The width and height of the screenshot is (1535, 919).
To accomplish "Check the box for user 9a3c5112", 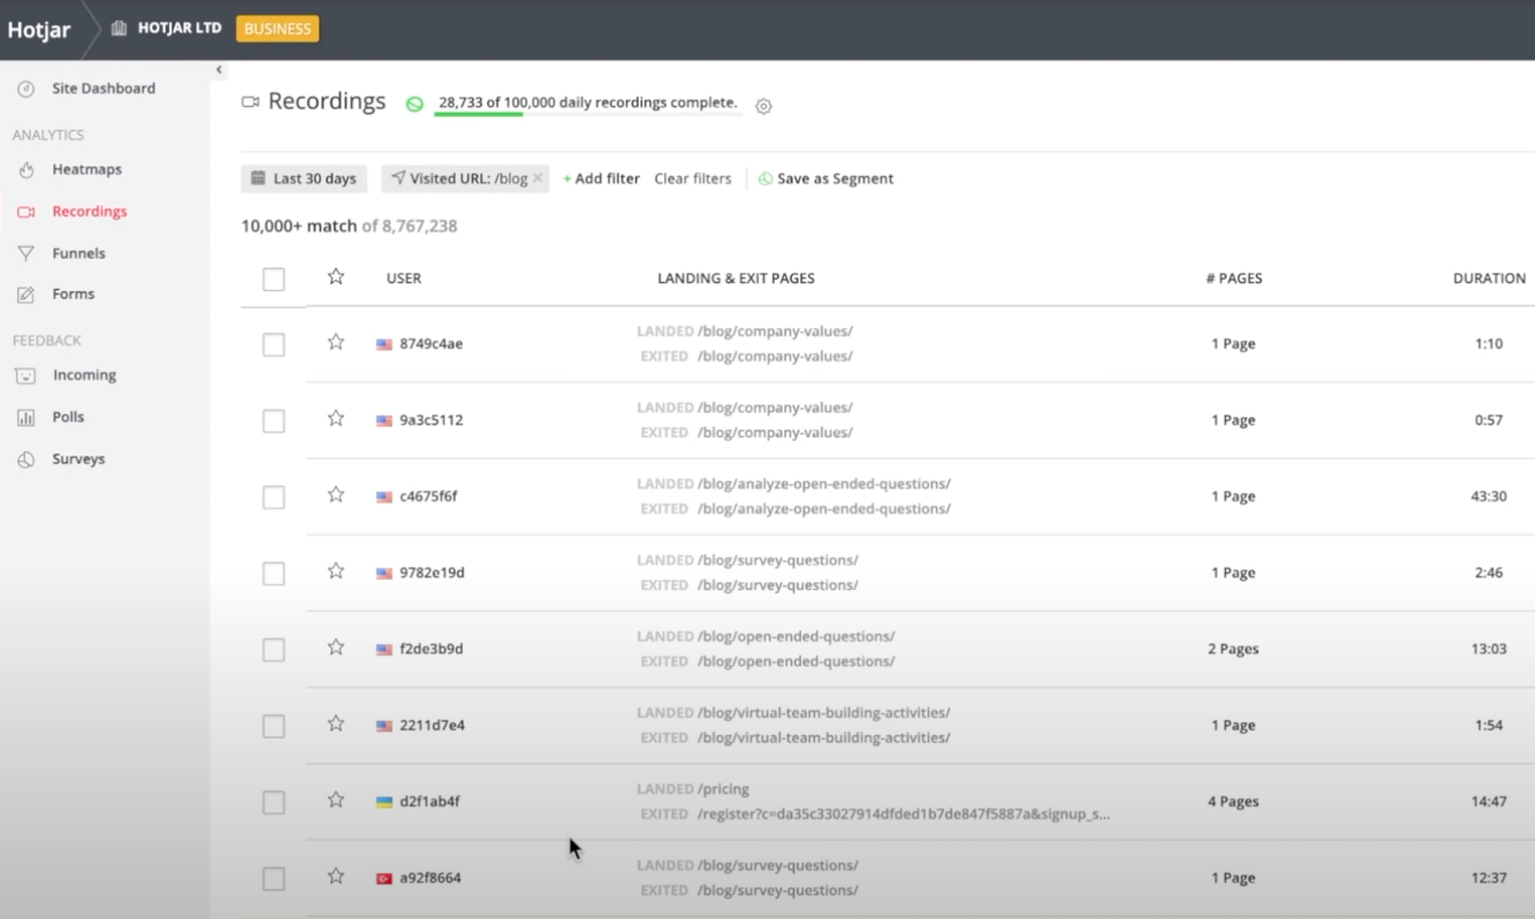I will point(274,421).
